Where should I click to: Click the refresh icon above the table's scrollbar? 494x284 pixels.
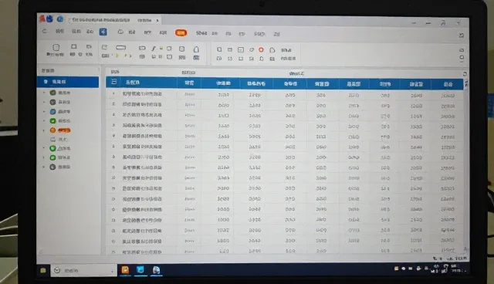(465, 74)
